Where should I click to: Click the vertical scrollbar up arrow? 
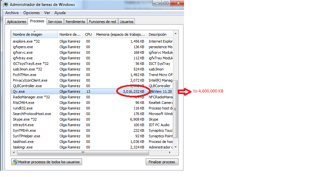176,33
